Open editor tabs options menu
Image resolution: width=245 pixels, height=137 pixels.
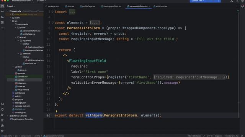(237, 6)
